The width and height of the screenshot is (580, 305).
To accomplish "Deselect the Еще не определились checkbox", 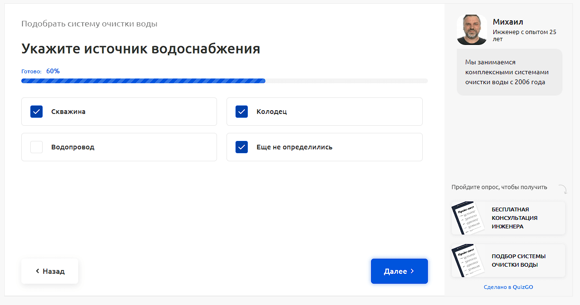I will 242,147.
